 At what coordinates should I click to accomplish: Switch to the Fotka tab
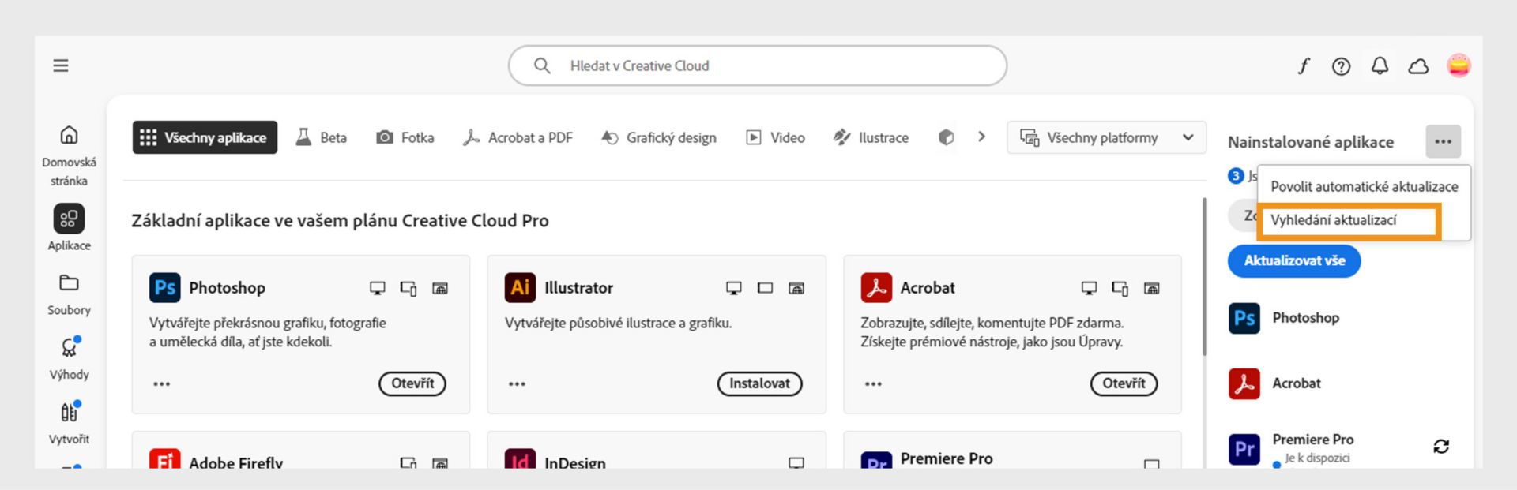(x=405, y=137)
